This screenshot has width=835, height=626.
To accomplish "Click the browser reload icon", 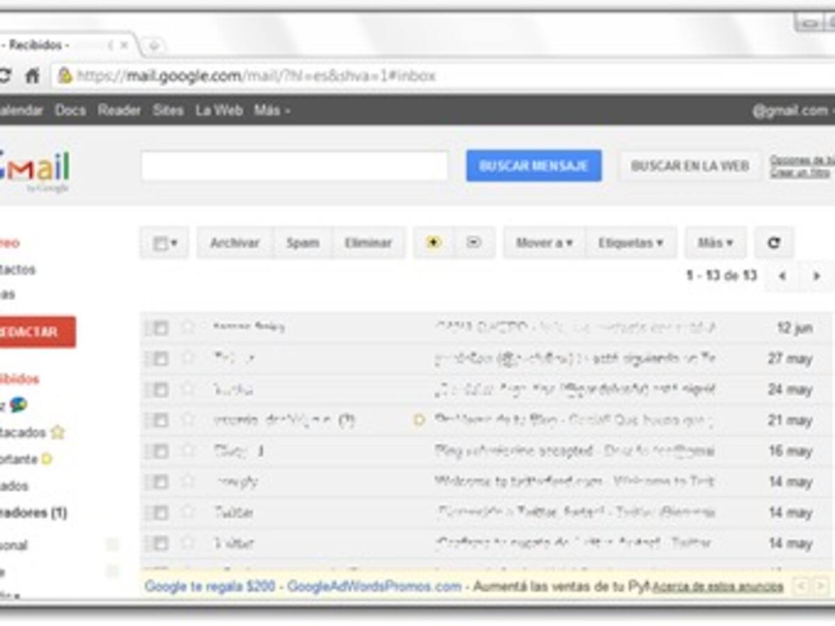I will (x=4, y=76).
